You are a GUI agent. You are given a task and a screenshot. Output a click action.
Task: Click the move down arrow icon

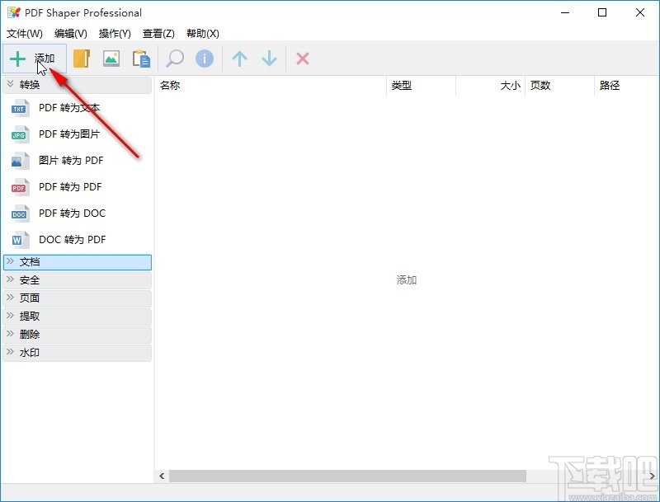pos(269,59)
